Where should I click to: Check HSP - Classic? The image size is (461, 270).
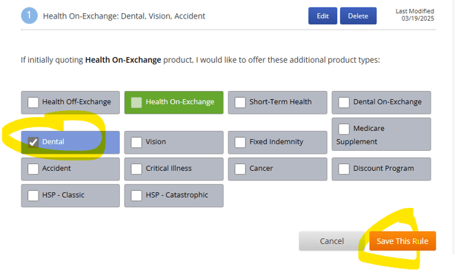pyautogui.click(x=33, y=196)
